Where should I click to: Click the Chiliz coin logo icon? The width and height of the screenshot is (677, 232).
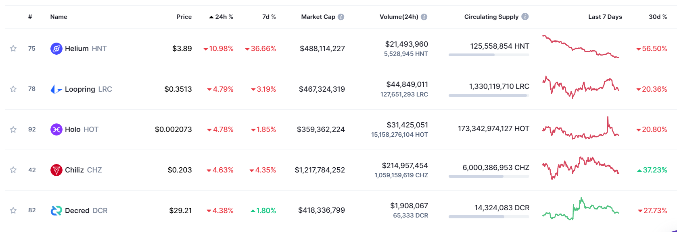pos(56,170)
